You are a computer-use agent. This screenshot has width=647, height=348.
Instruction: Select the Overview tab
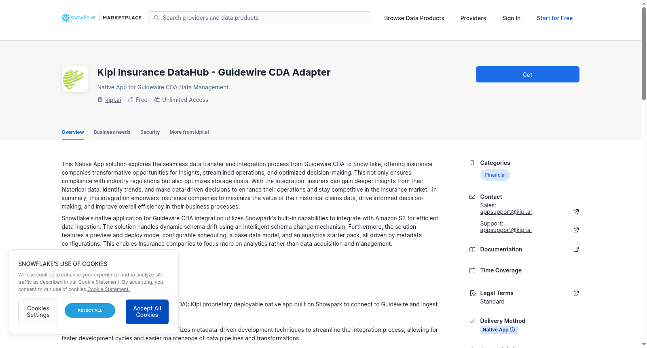coord(73,132)
